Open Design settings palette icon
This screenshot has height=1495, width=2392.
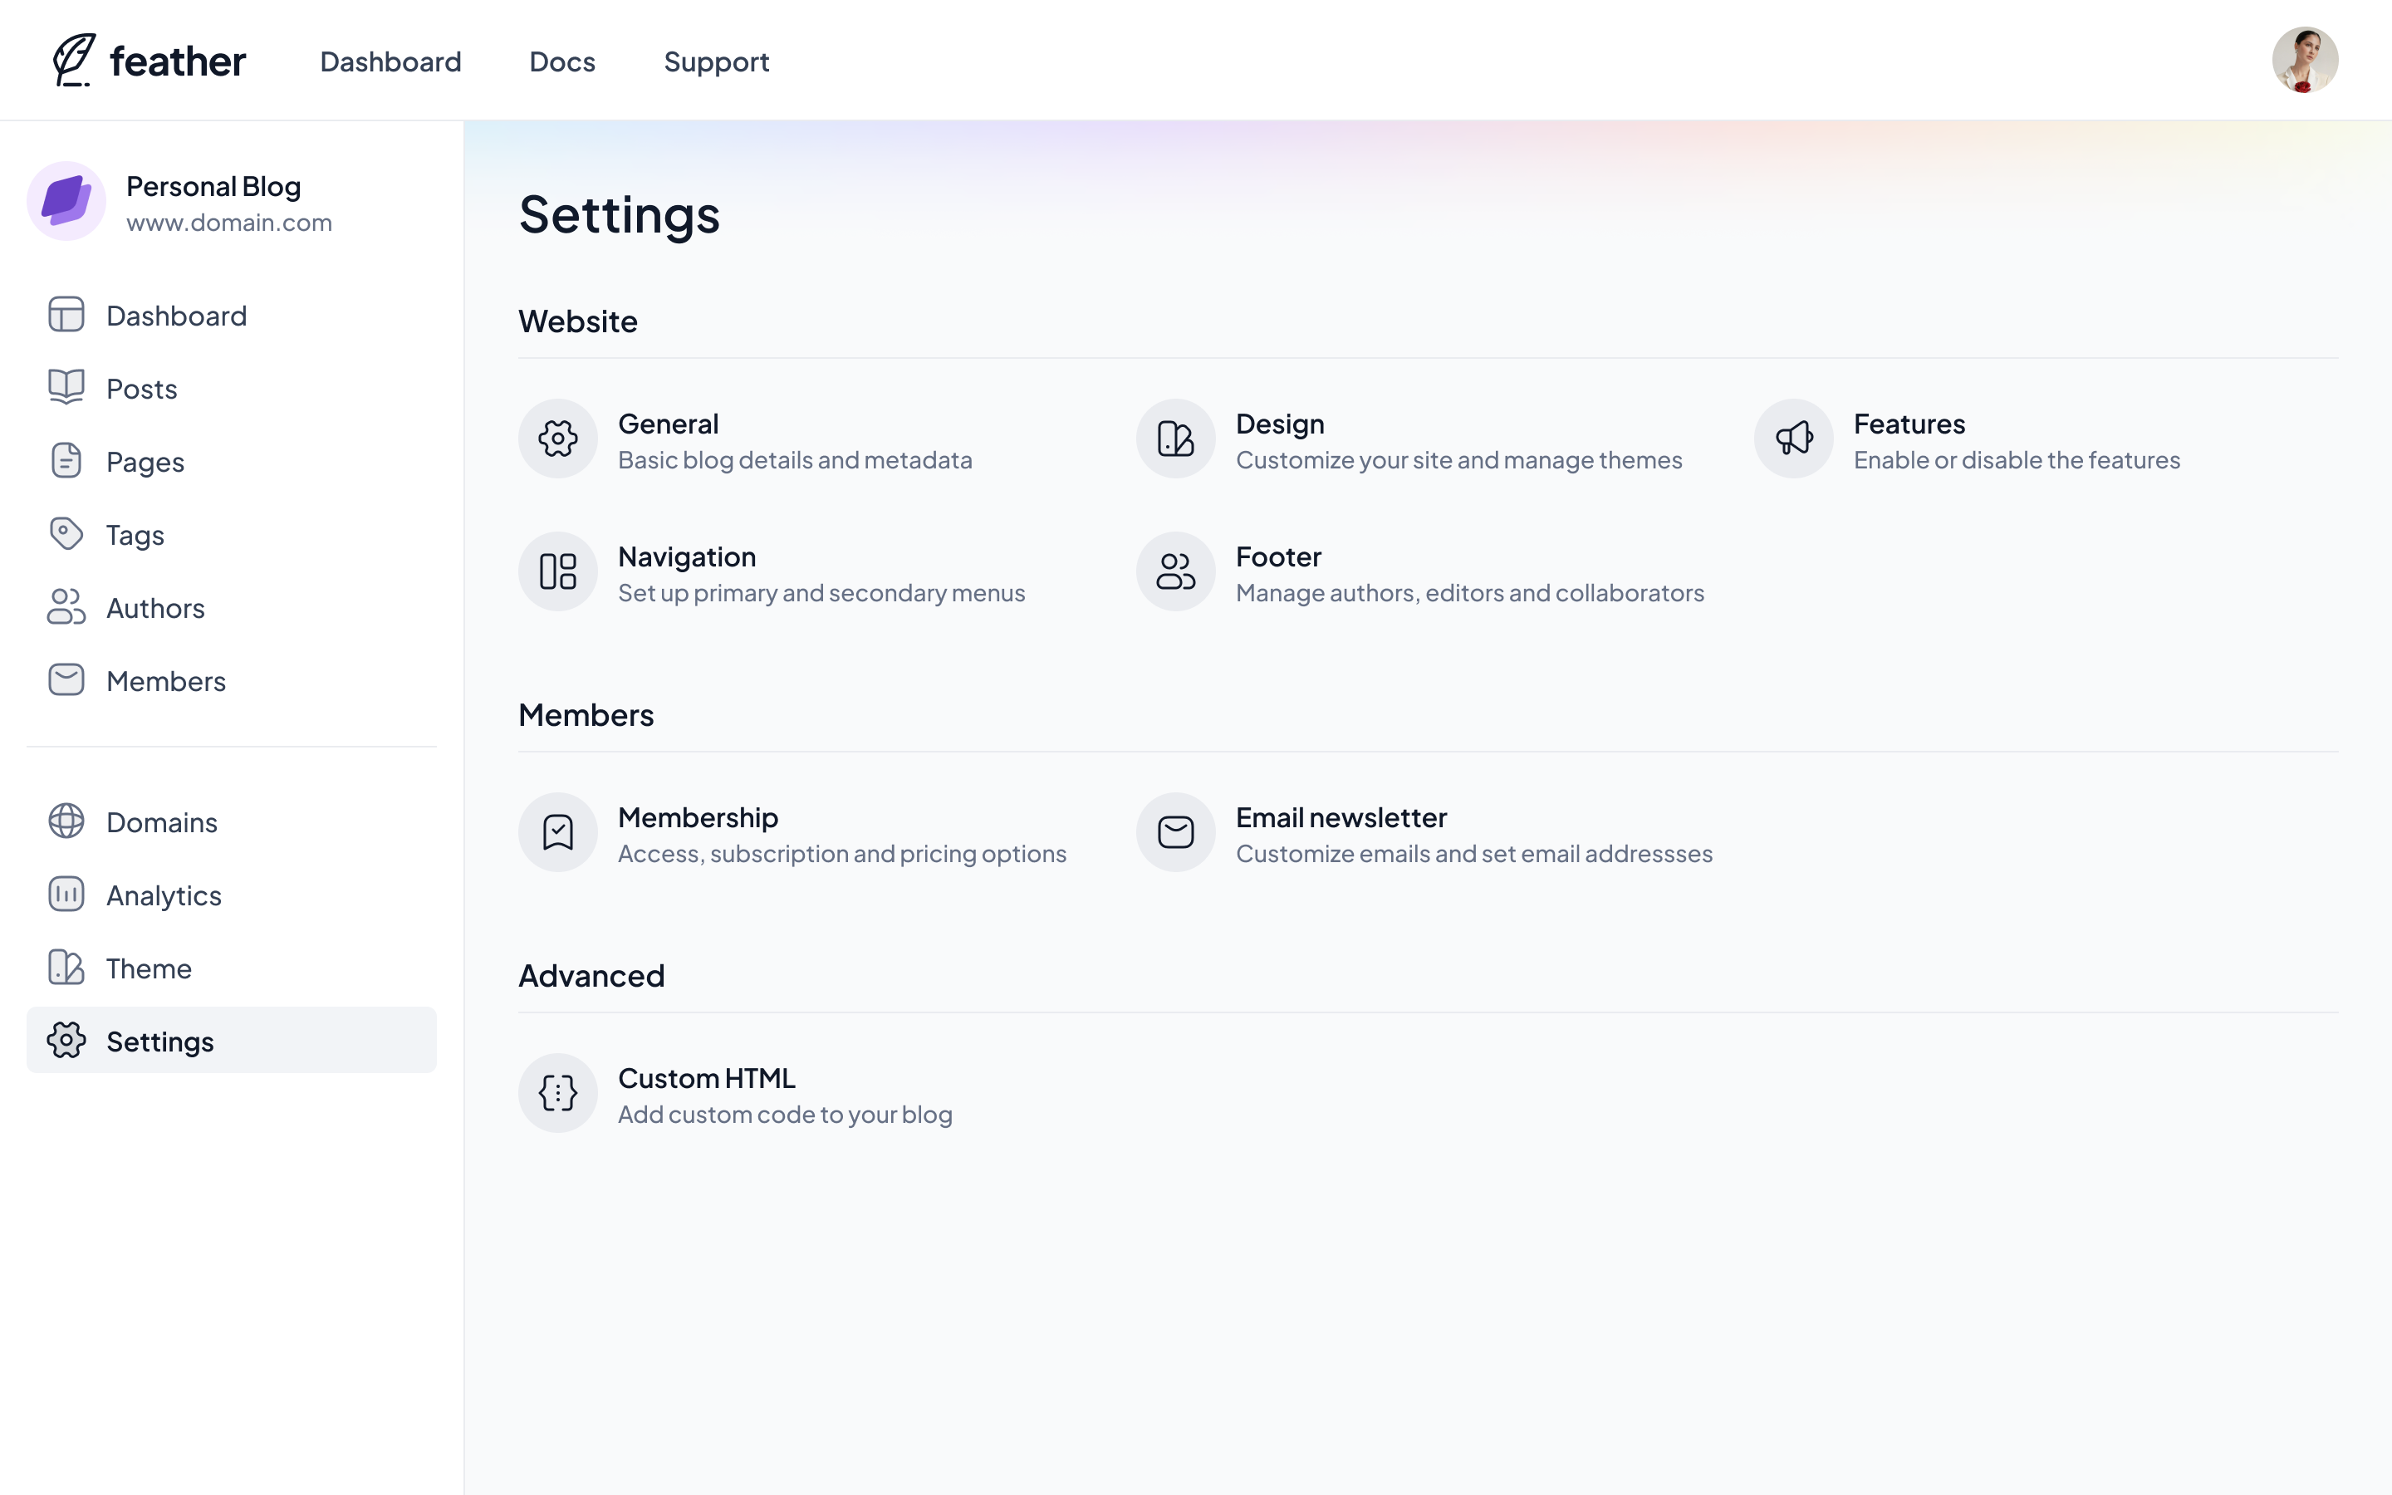pos(1175,438)
